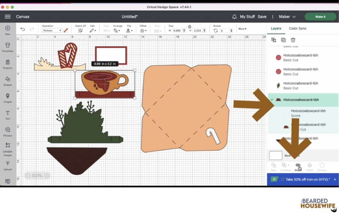Screen dimensions: 339x216
Task: Open the Maker machine dropdown
Action: tap(287, 17)
